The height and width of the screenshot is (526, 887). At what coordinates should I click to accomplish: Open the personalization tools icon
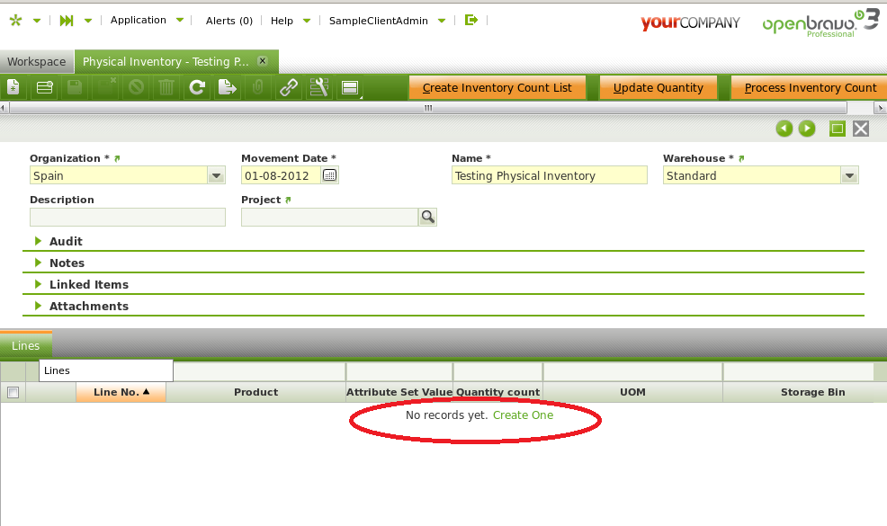(x=319, y=87)
